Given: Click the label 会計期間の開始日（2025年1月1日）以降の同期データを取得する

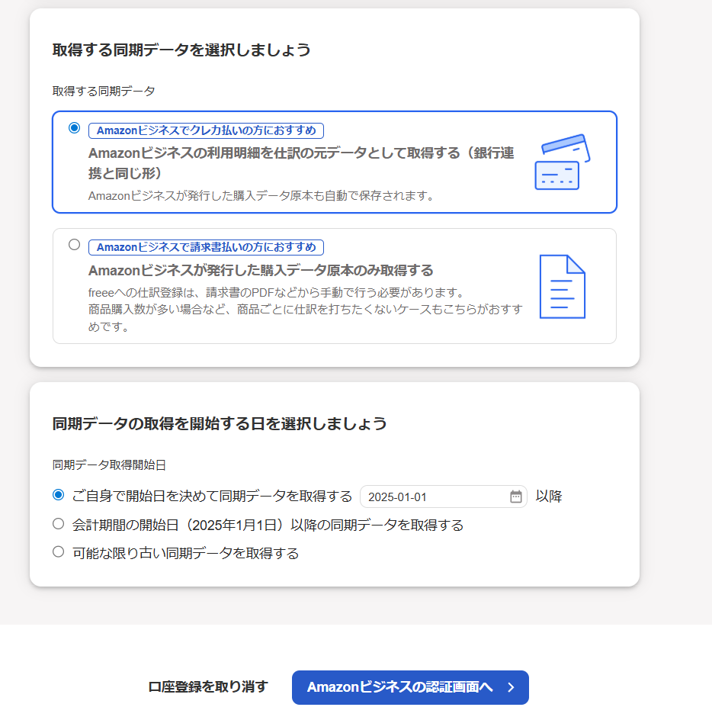Looking at the screenshot, I should point(268,525).
